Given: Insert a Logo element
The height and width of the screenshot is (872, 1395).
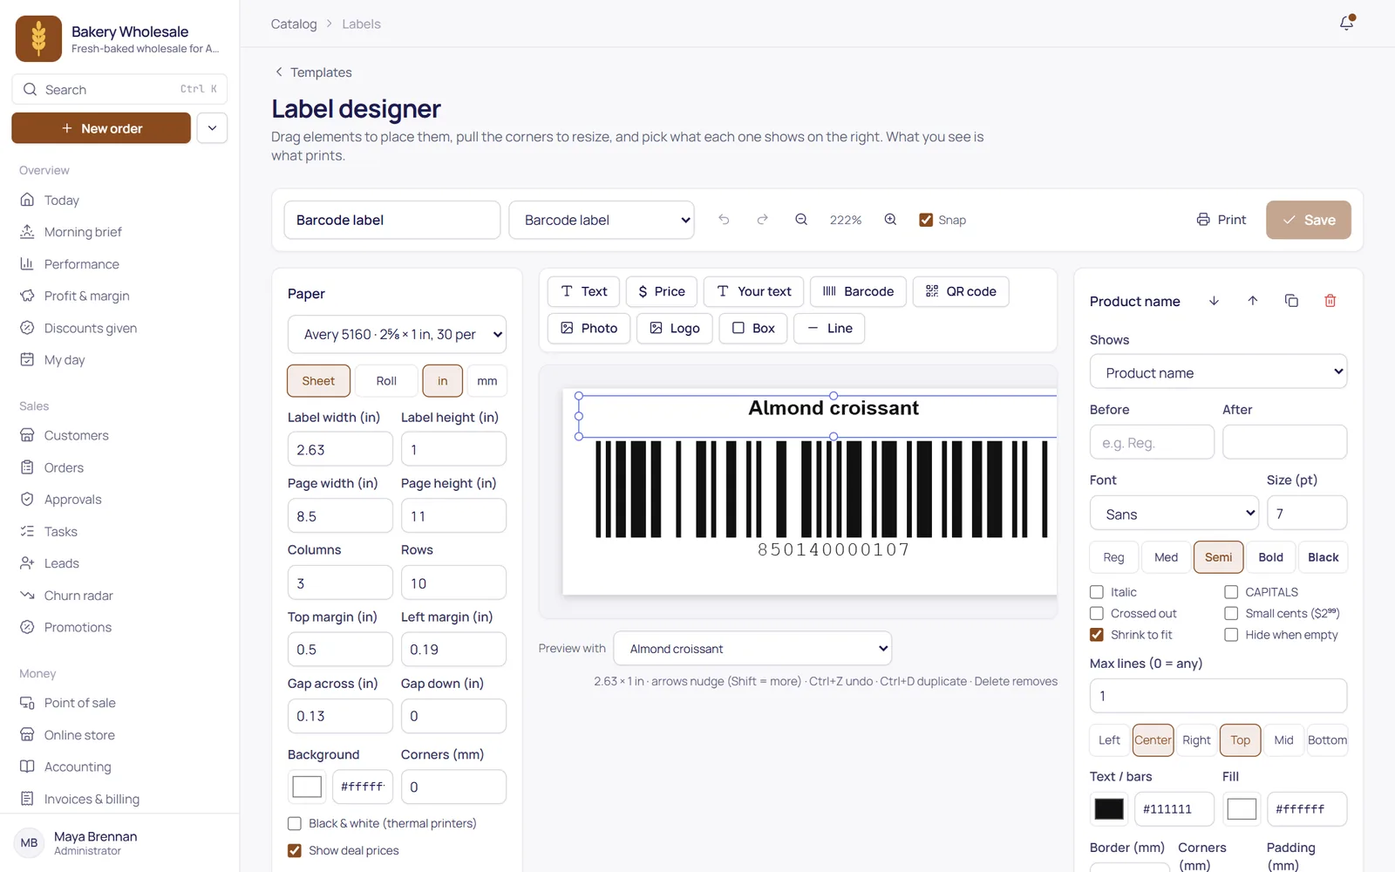Looking at the screenshot, I should pyautogui.click(x=675, y=328).
